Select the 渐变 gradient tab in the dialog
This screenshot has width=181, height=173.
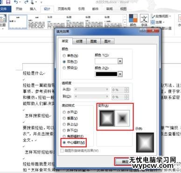pos(65,41)
